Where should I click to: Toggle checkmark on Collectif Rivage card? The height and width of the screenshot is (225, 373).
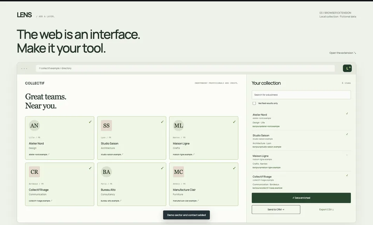point(90,168)
